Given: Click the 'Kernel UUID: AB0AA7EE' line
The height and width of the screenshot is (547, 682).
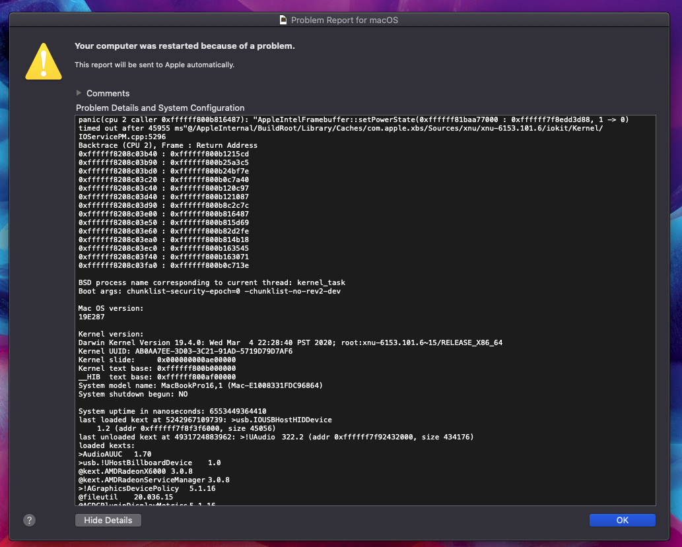Looking at the screenshot, I should click(186, 351).
